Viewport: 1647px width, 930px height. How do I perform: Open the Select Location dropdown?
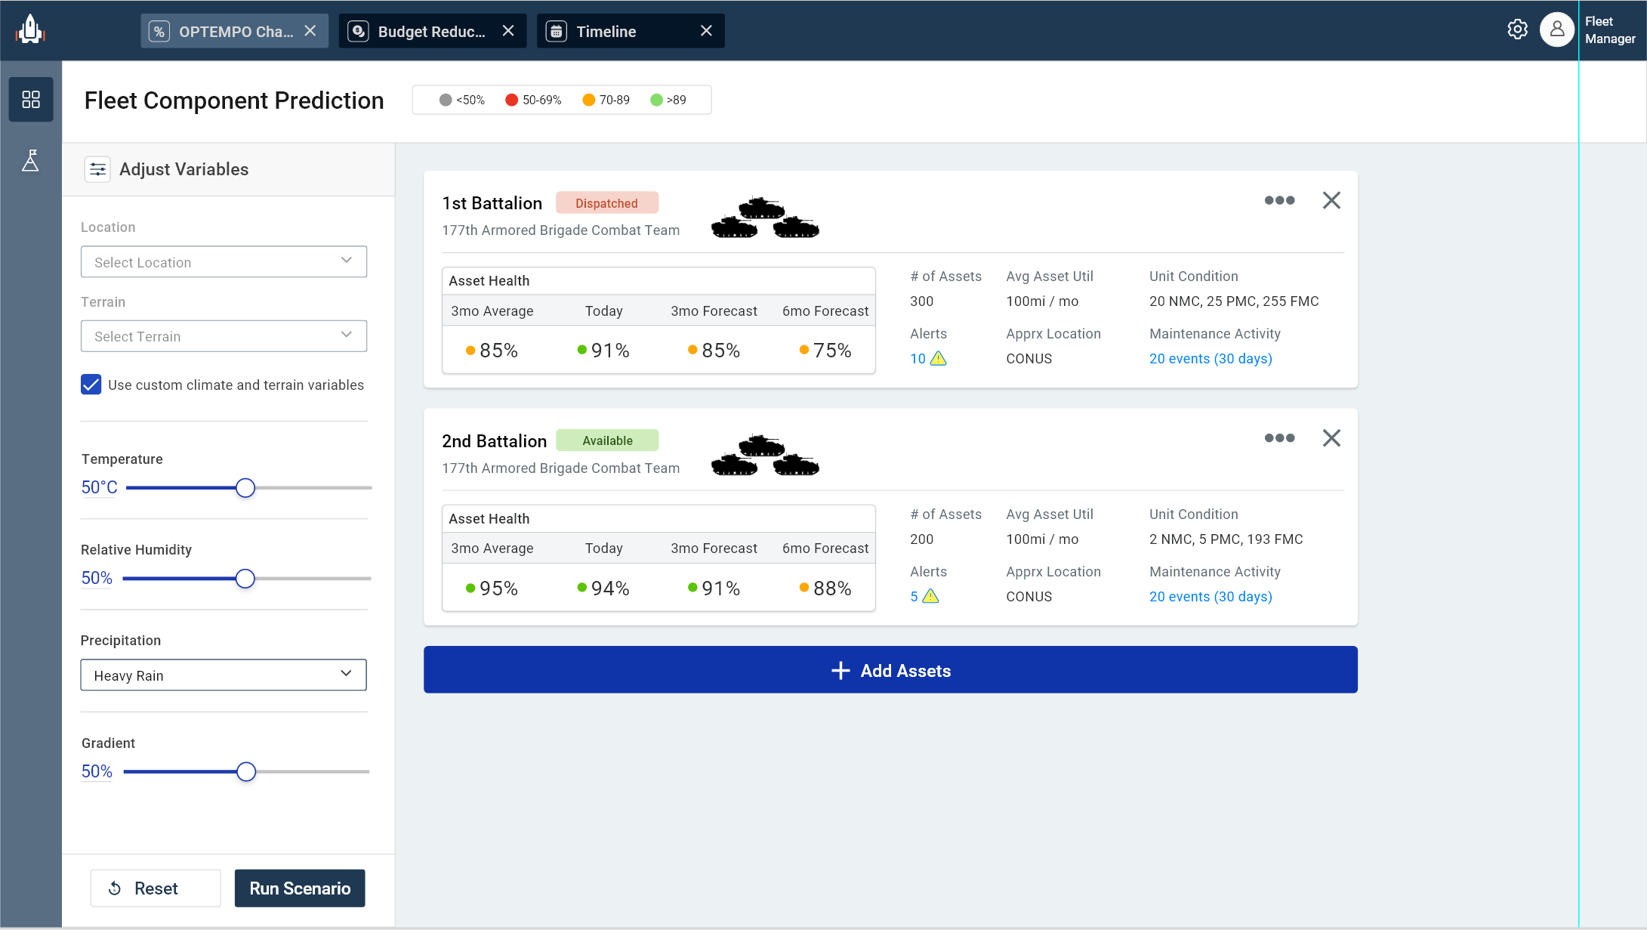coord(224,261)
